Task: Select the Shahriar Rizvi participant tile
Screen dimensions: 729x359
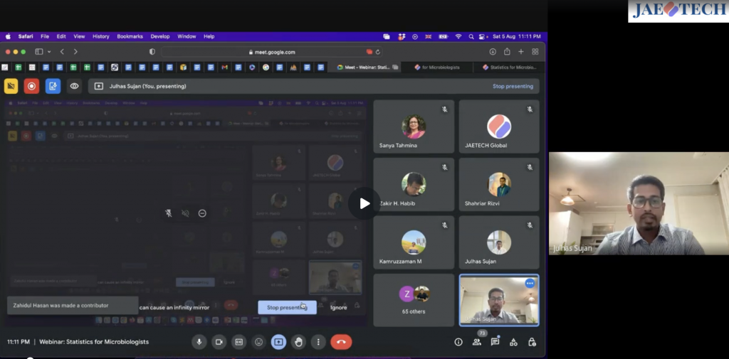Action: 499,184
